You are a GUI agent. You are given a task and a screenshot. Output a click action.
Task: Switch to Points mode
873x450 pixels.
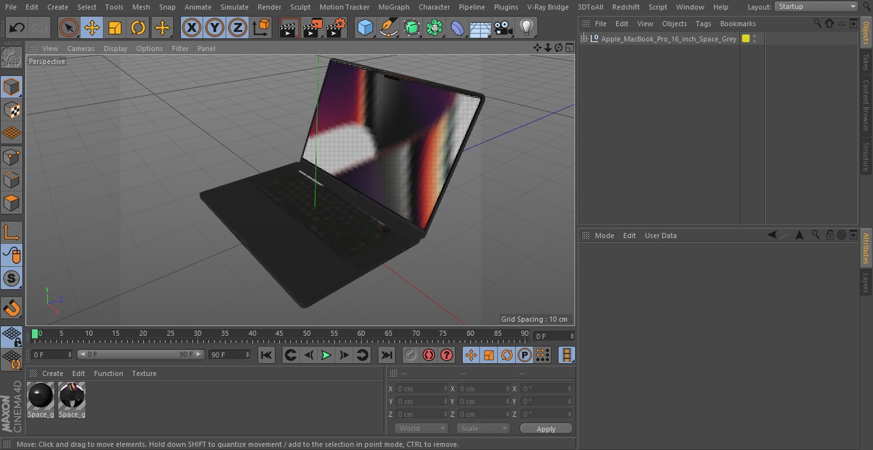coord(12,156)
